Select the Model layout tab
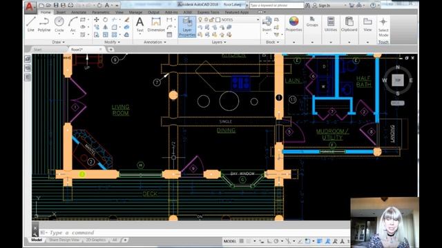 point(37,240)
